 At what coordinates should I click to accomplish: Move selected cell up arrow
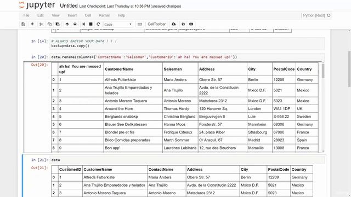pos(67,24)
